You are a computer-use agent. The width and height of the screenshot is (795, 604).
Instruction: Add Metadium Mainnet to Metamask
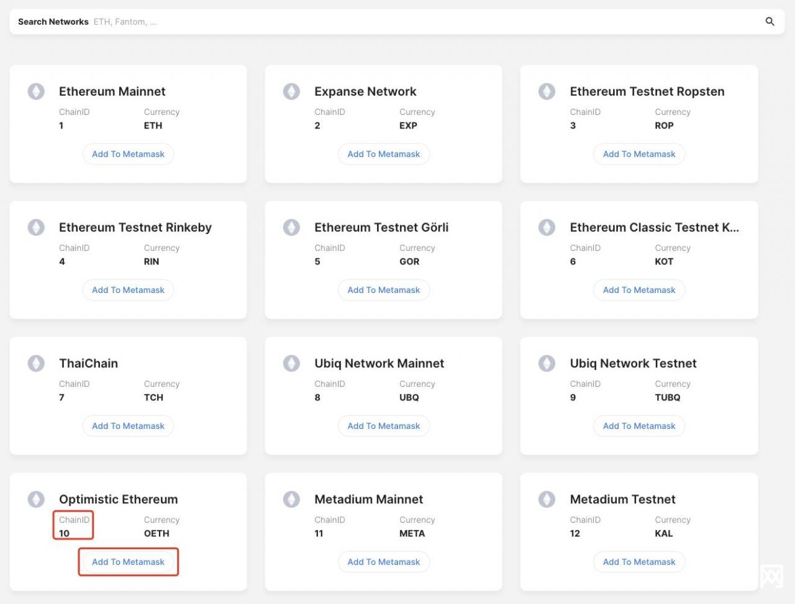coord(384,562)
